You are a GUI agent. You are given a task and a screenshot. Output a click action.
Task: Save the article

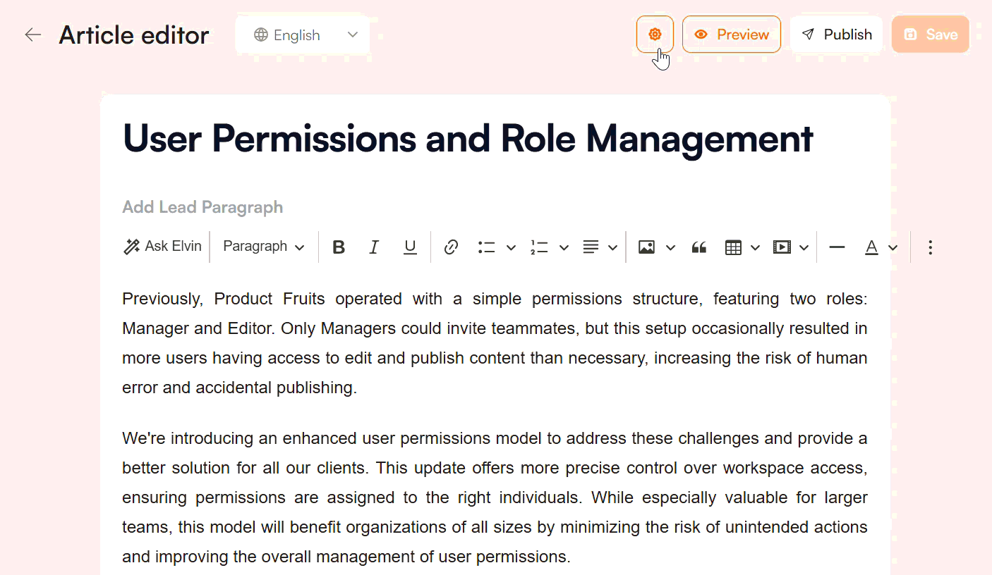click(x=931, y=34)
